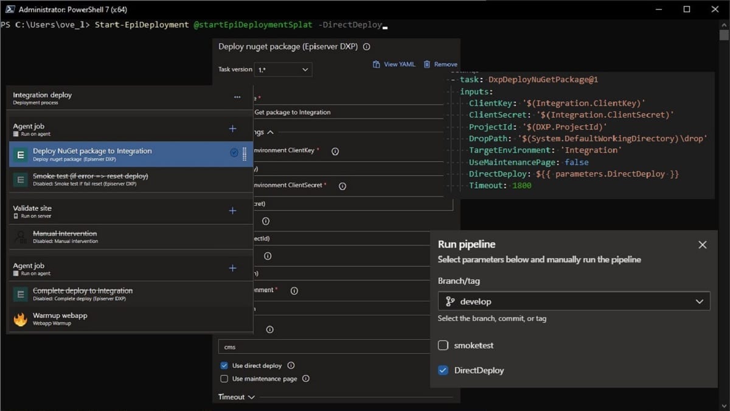Screen dimensions: 730x411
Task: Click the info icon beside the task title
Action: click(367, 46)
